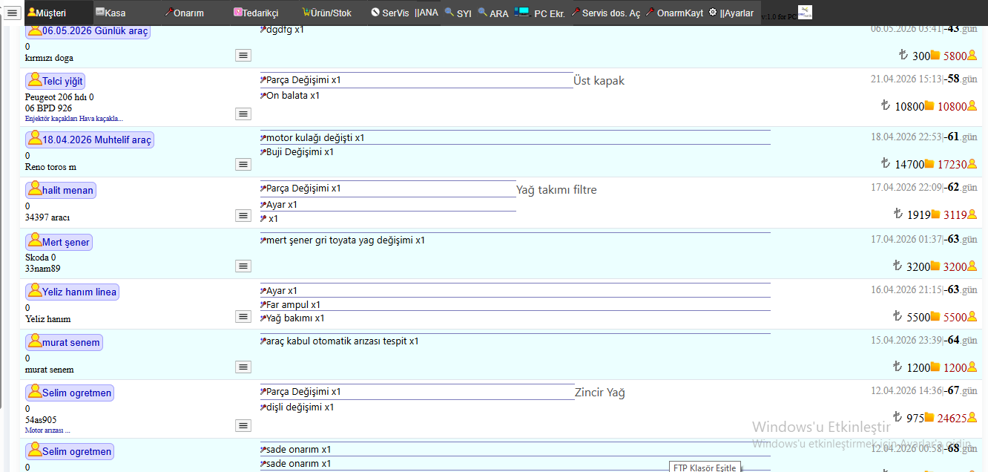Click Enjektör kaçakları Hava kaçakla... note link
This screenshot has width=988, height=472.
pyautogui.click(x=73, y=119)
